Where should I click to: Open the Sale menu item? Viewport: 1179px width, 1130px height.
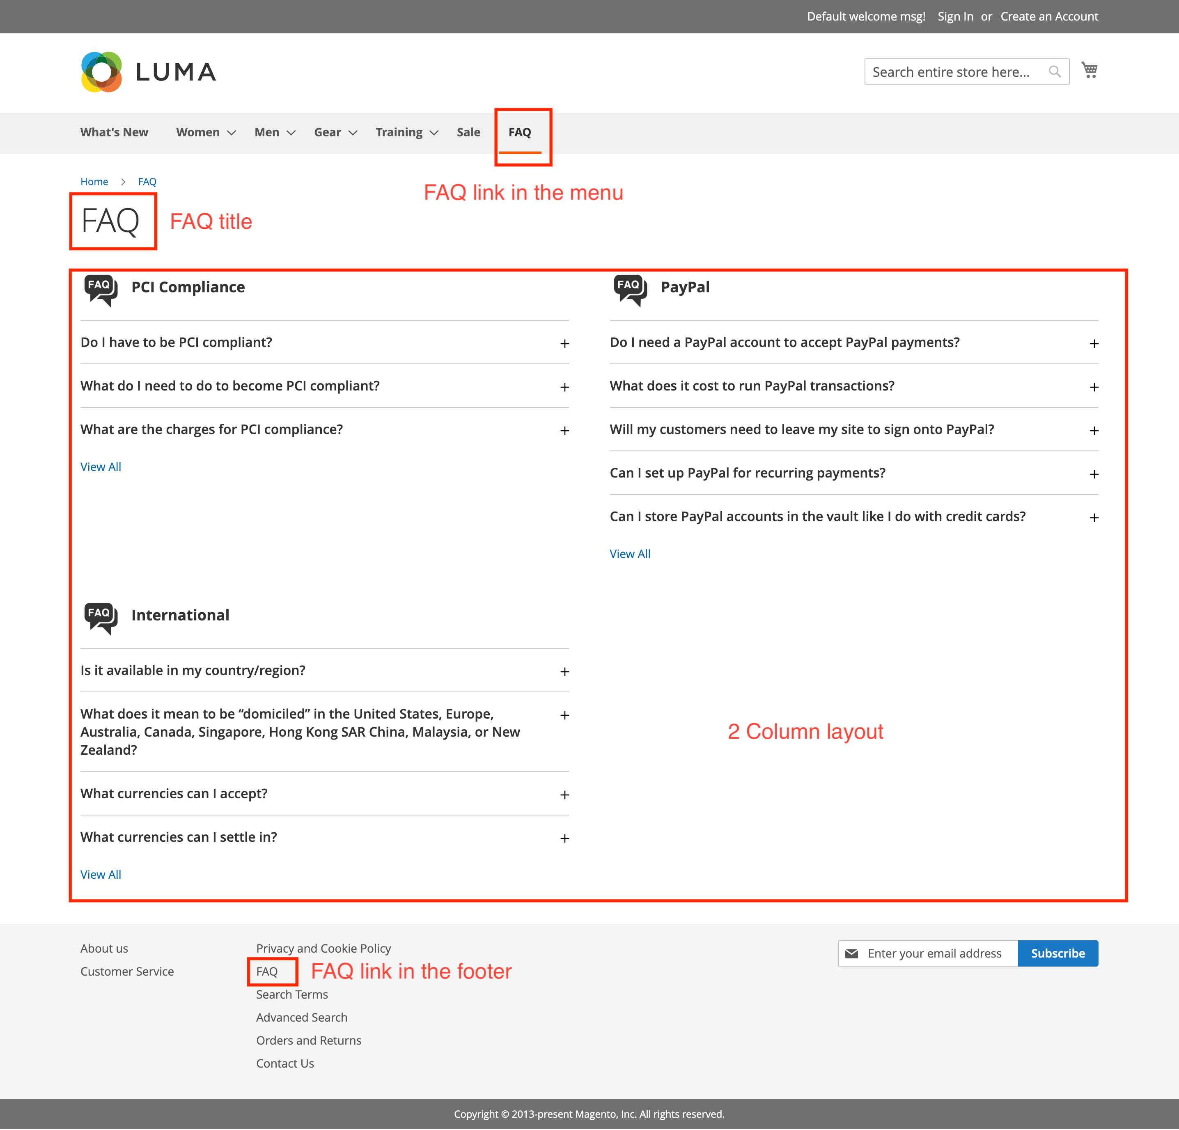click(468, 132)
